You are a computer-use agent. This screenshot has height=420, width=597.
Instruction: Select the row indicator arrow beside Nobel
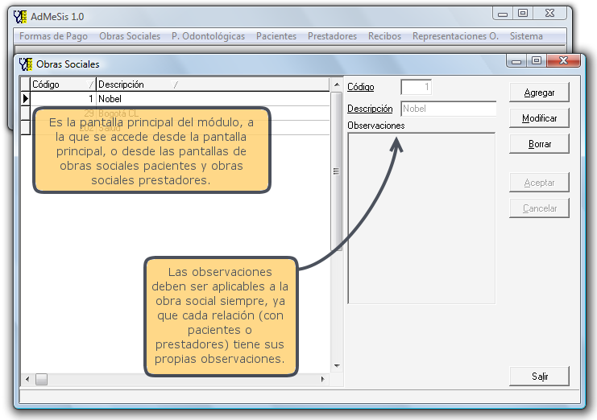25,99
